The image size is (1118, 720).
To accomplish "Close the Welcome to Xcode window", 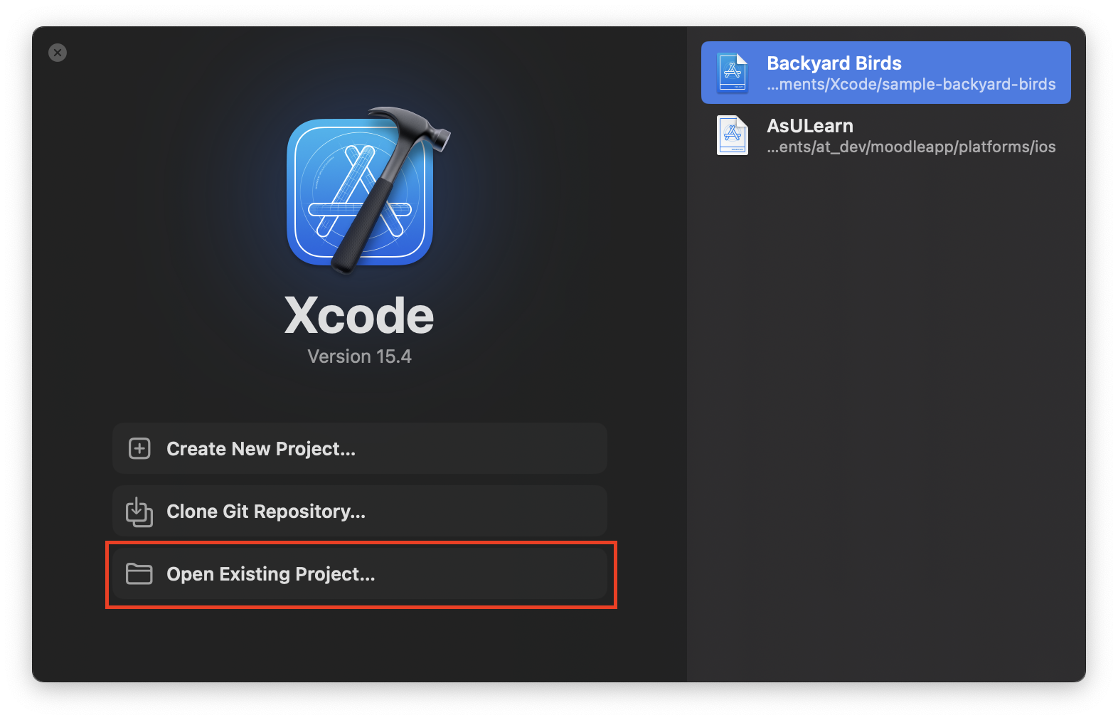I will (58, 53).
